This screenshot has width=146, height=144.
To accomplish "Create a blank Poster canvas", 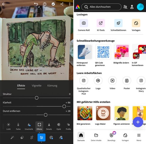I will [127, 83].
